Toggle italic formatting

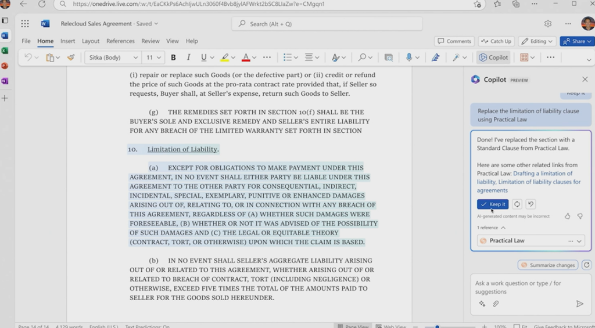188,57
